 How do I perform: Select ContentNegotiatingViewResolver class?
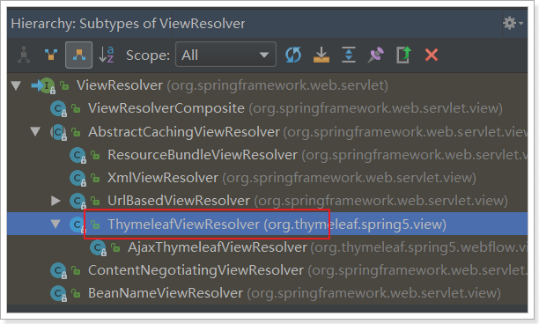267,270
